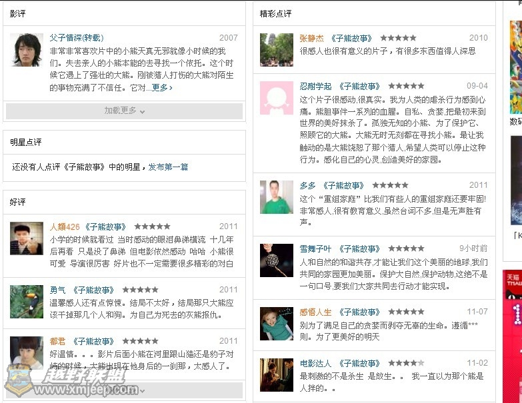This screenshot has height=403, width=522.
Task: Open username 雪舞子叶 profile
Action: [315, 248]
